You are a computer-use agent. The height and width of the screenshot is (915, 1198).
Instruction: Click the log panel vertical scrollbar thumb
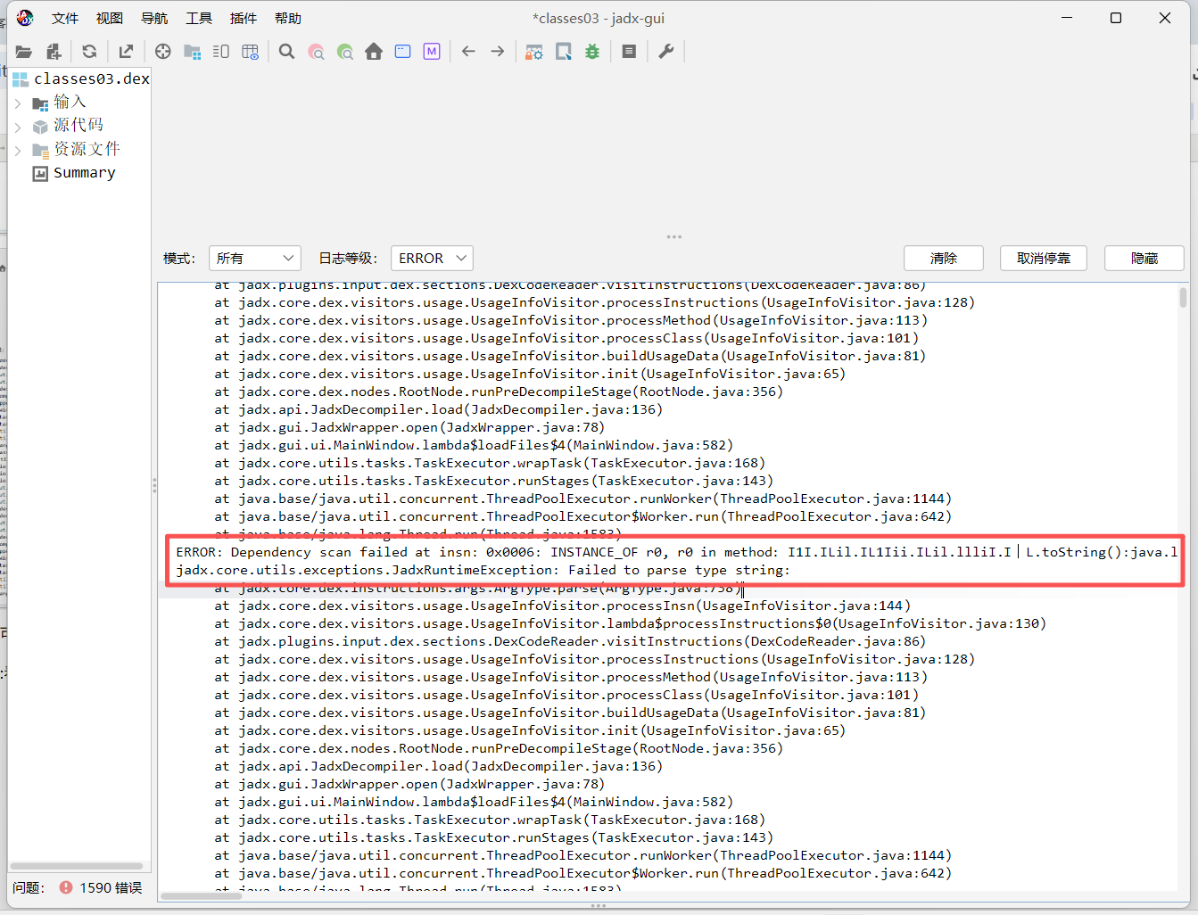click(x=1183, y=297)
